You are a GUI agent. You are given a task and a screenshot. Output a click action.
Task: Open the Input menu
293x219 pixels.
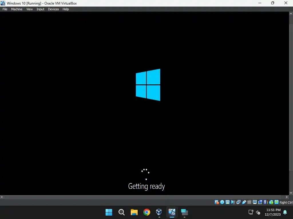pyautogui.click(x=40, y=9)
